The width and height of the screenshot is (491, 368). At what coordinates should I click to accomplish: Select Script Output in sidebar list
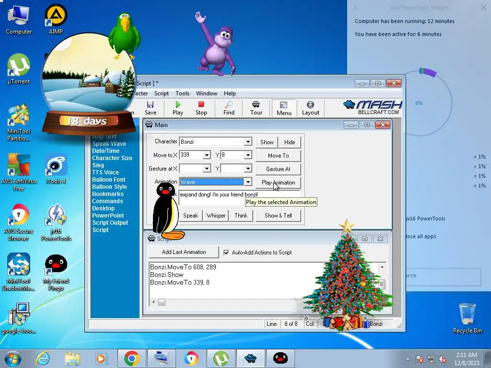pyautogui.click(x=110, y=223)
